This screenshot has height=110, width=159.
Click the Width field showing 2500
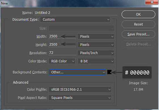tap(62, 36)
